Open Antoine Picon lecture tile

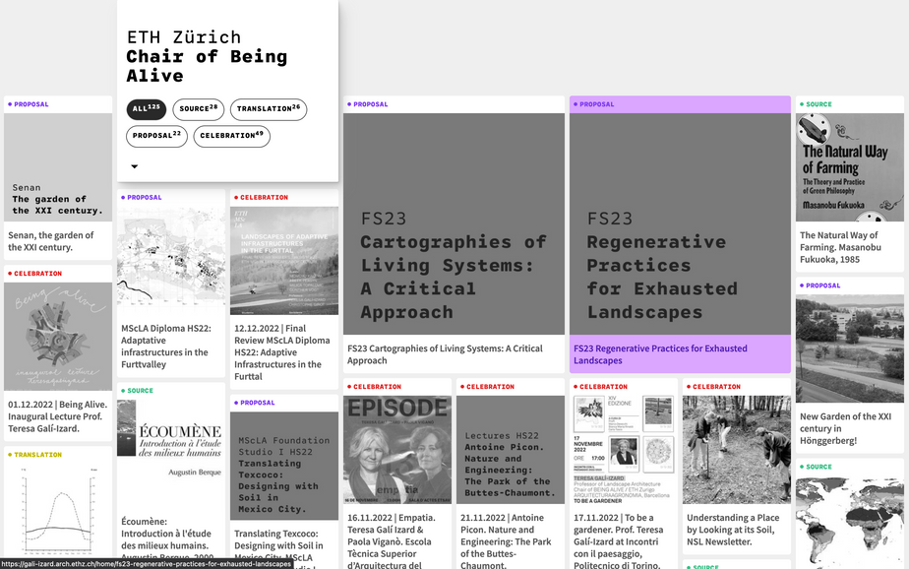(510, 449)
